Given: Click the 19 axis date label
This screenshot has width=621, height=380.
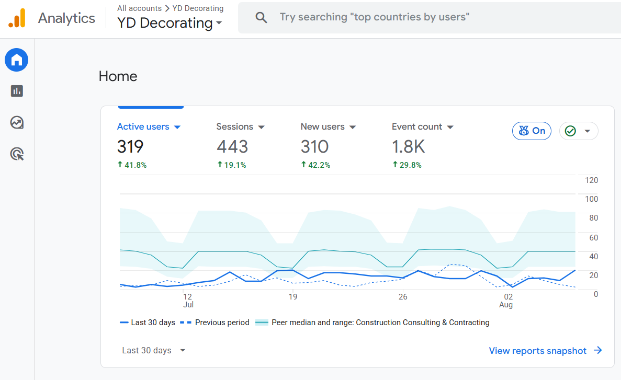Looking at the screenshot, I should pos(292,297).
